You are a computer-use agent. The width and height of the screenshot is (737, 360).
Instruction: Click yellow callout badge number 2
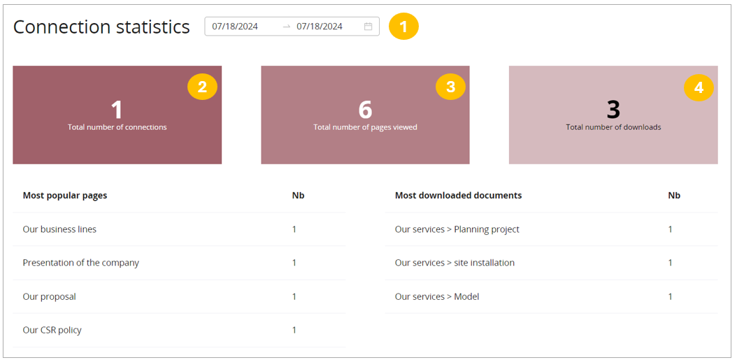[x=202, y=87]
